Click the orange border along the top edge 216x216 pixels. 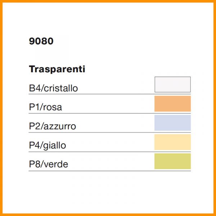108,1
